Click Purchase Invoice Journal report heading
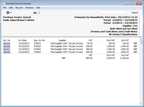144x107 pixels. click(17, 17)
